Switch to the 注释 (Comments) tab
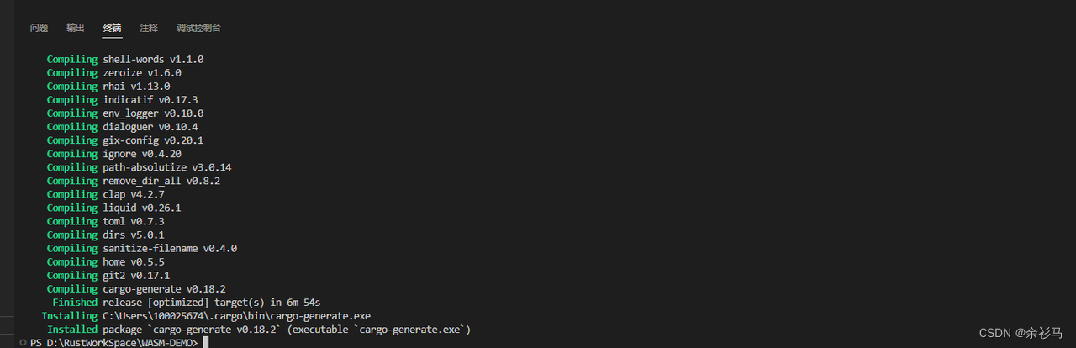The image size is (1076, 348). [149, 28]
